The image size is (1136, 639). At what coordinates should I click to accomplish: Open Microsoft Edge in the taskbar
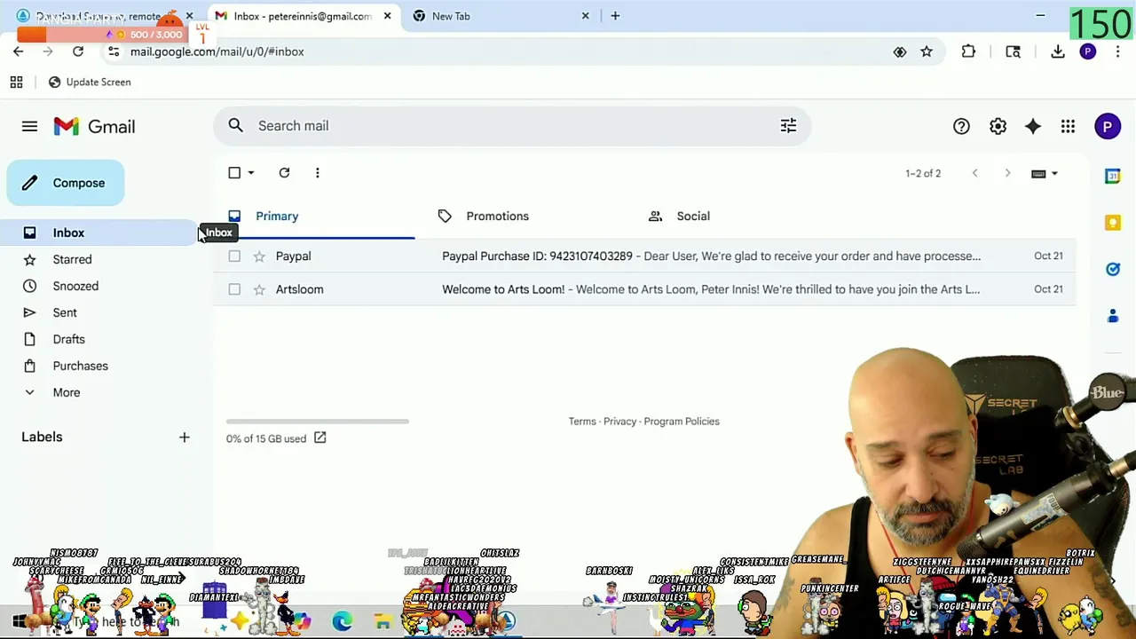click(x=342, y=621)
